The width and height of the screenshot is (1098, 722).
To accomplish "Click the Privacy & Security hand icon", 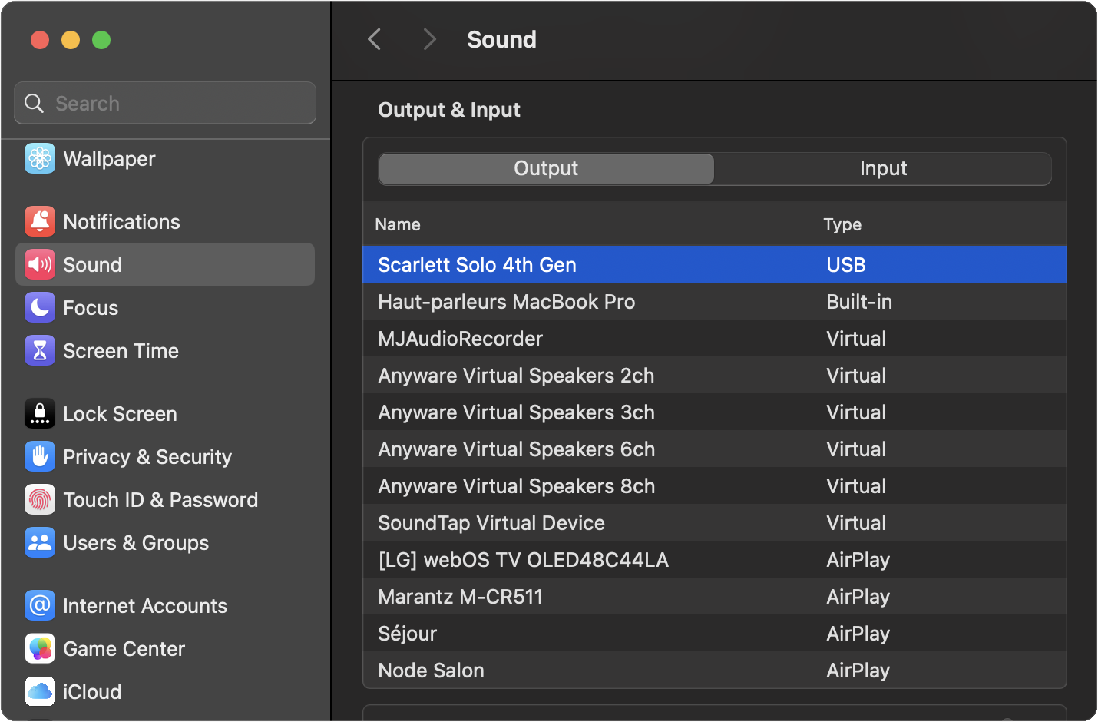I will tap(40, 457).
